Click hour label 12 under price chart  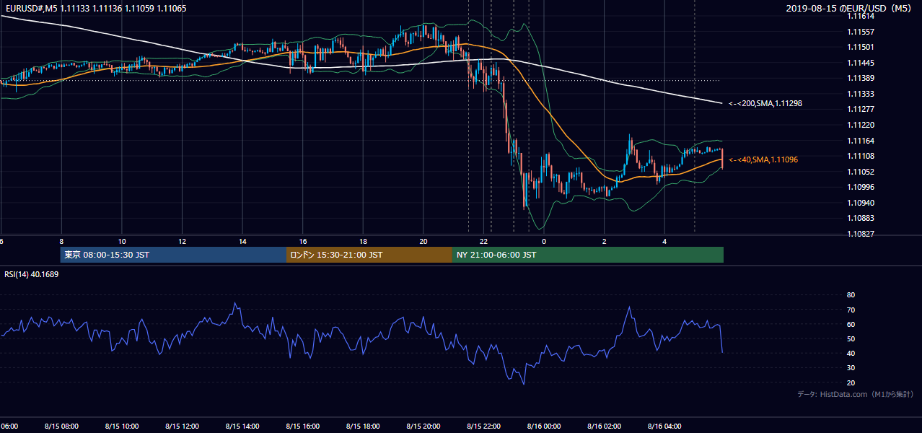(182, 242)
